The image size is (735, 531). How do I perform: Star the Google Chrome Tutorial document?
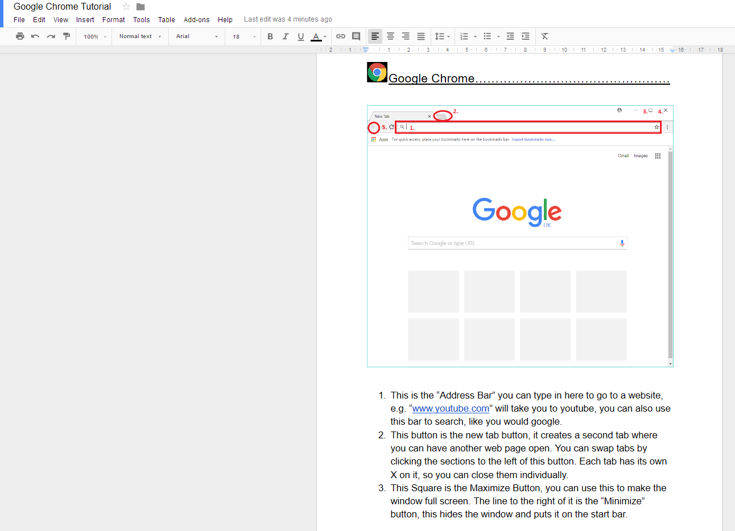pyautogui.click(x=126, y=7)
